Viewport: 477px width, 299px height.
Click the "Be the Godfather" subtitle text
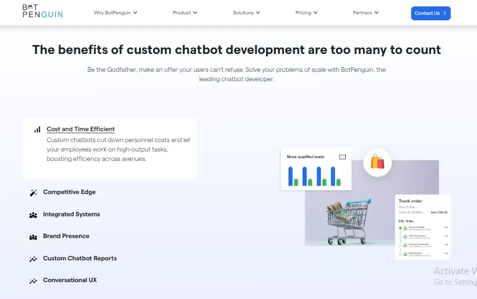click(x=236, y=74)
